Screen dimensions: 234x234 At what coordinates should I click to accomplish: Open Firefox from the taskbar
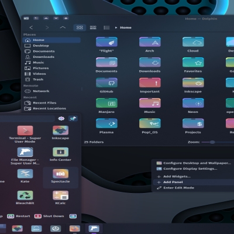(75, 228)
